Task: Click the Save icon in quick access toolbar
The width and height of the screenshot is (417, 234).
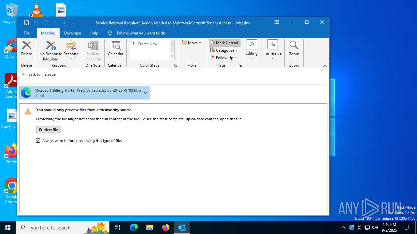Action: 27,23
